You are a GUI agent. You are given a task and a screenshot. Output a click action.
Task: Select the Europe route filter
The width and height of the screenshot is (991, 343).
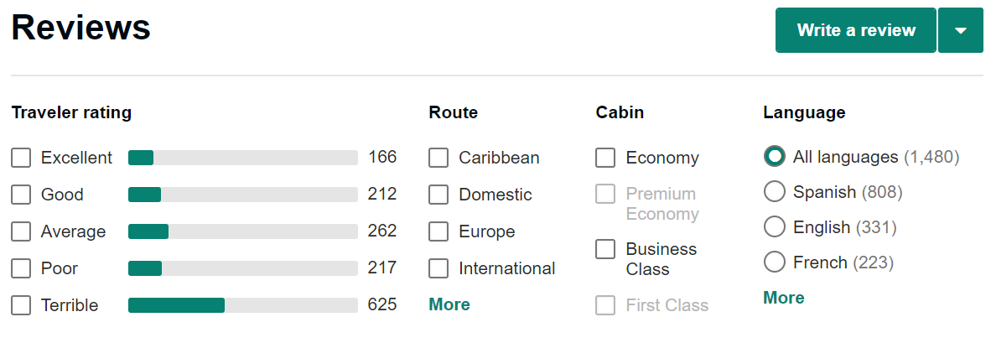tap(438, 231)
